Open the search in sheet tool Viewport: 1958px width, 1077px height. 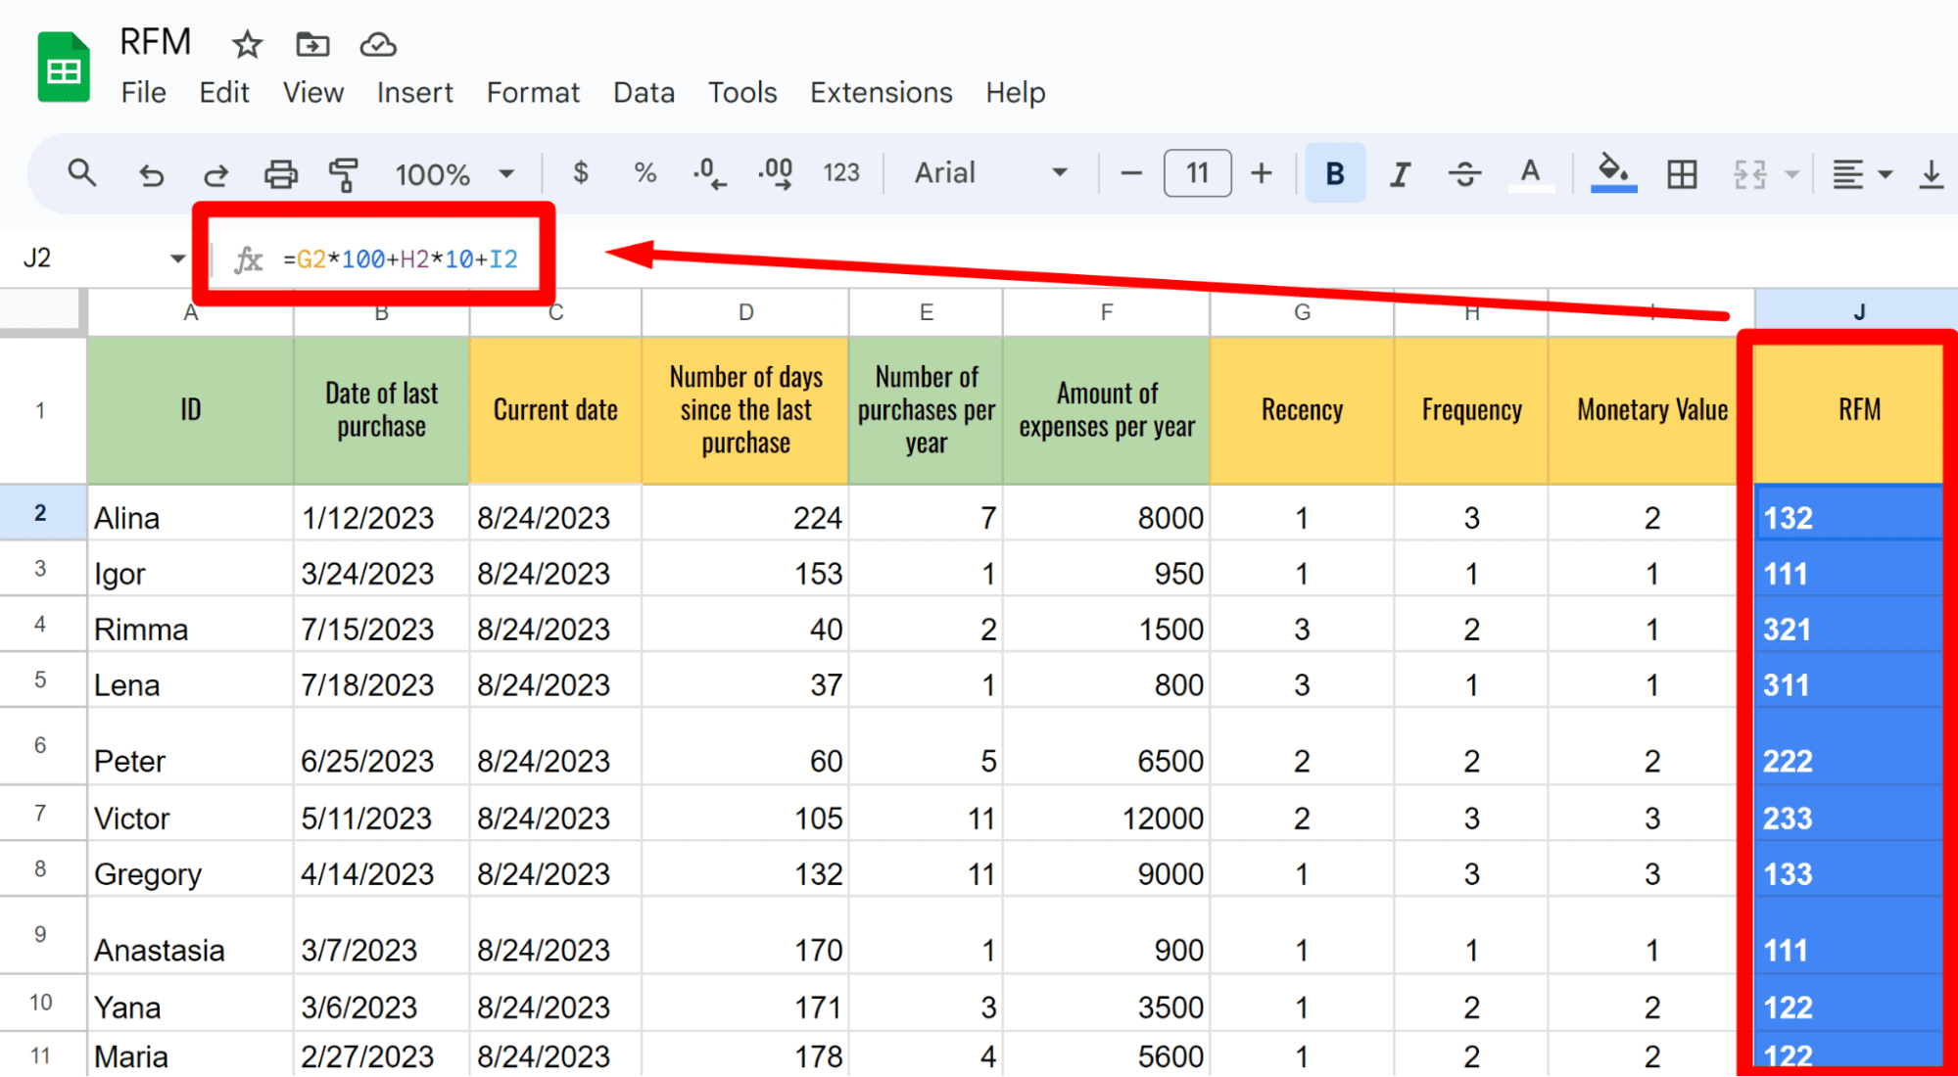pos(82,173)
